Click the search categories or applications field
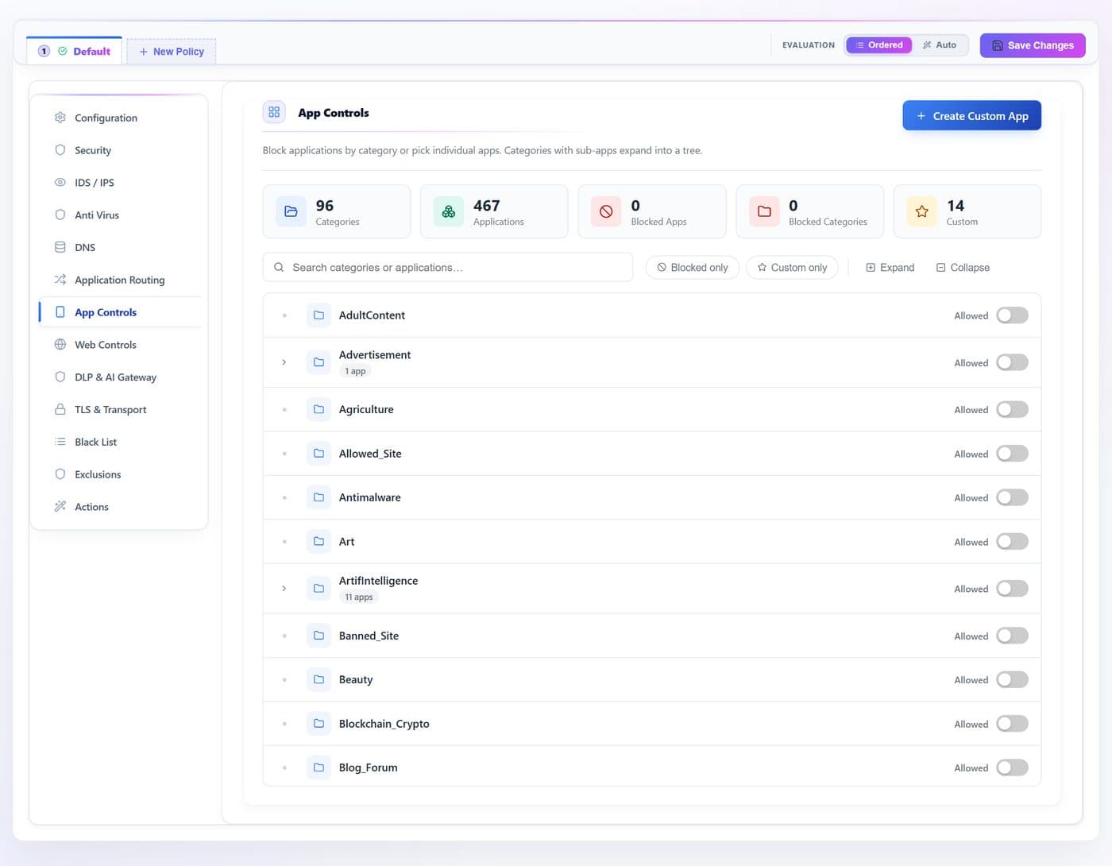 coord(448,268)
